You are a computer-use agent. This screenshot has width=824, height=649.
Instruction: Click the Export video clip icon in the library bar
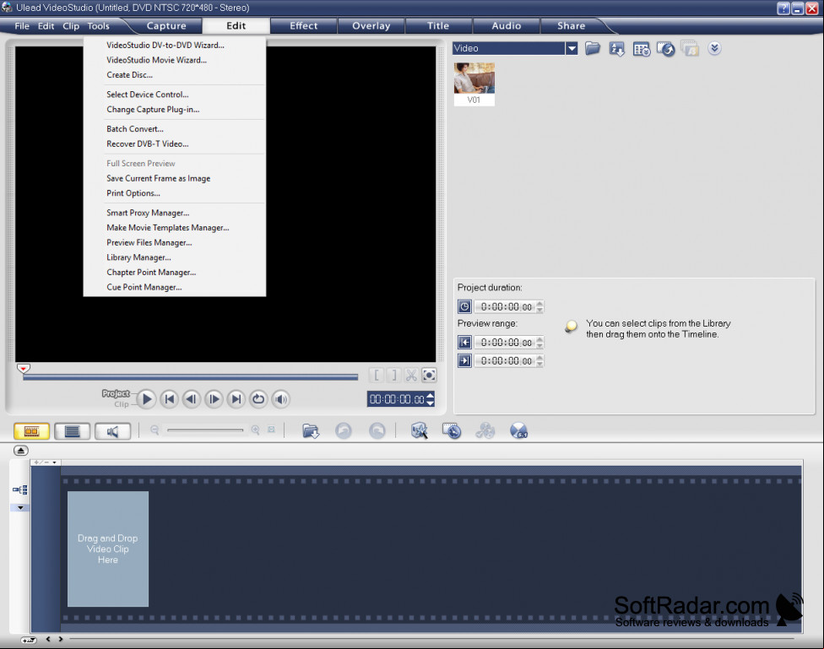point(665,49)
